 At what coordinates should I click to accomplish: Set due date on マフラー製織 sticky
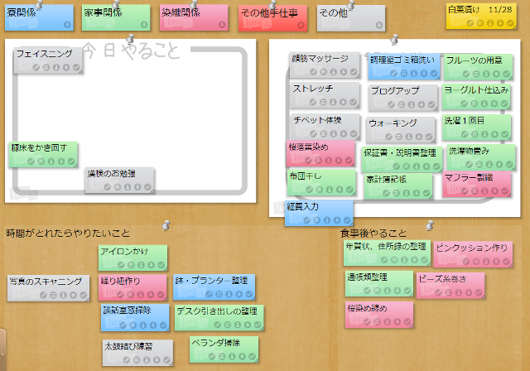click(x=475, y=191)
